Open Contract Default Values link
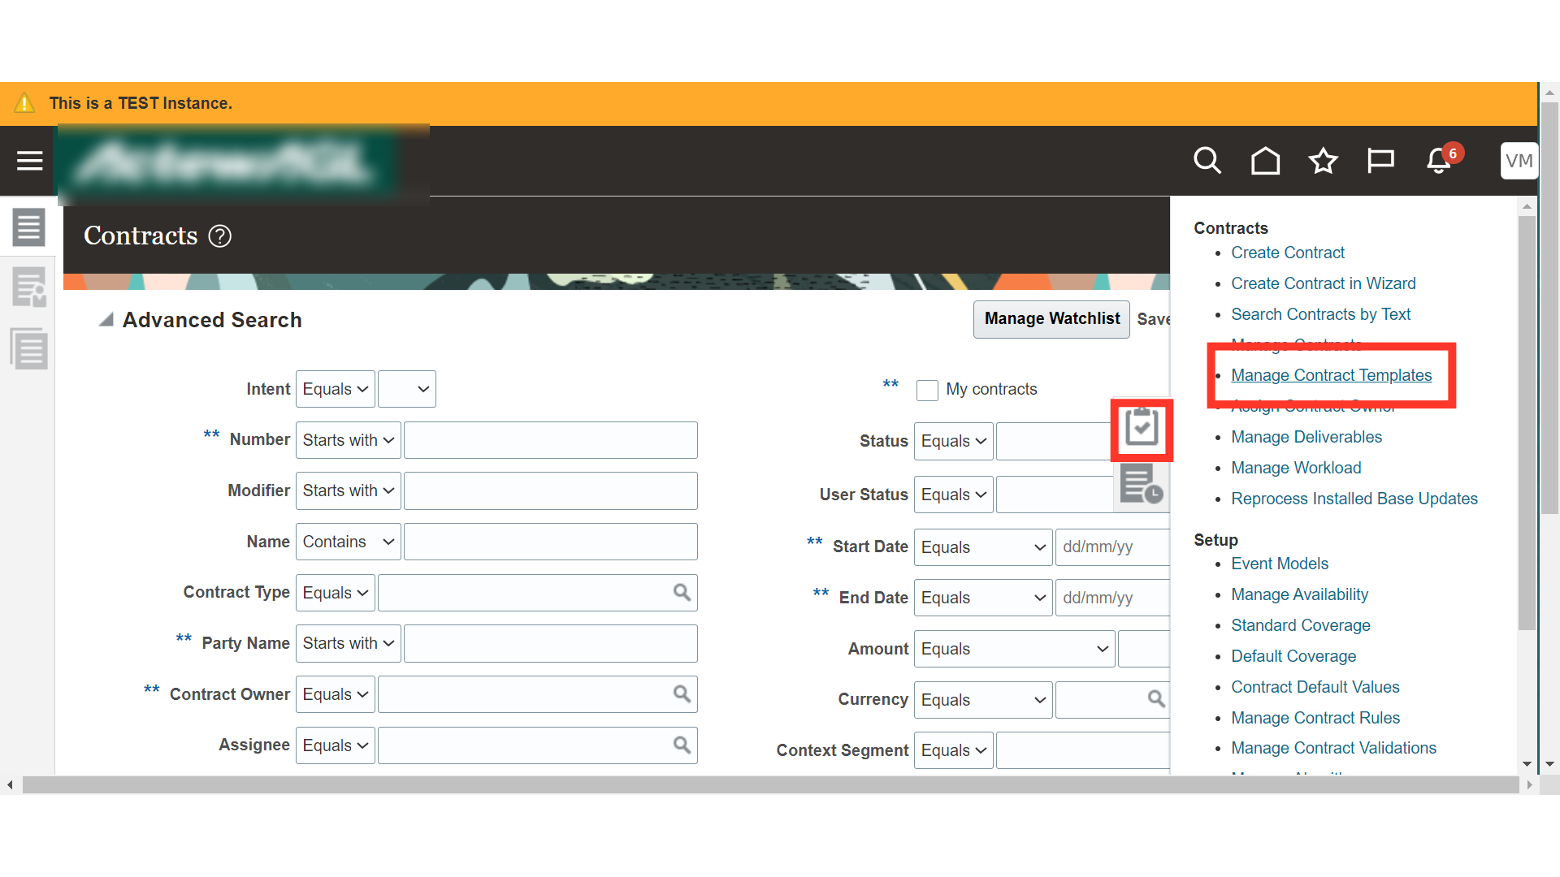Viewport: 1560px width, 877px height. pos(1315,687)
